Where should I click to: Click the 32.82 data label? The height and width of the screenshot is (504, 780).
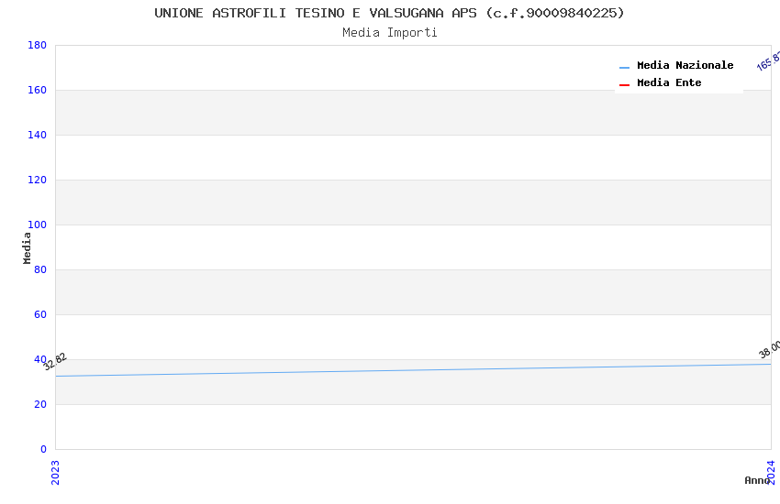[x=55, y=361]
